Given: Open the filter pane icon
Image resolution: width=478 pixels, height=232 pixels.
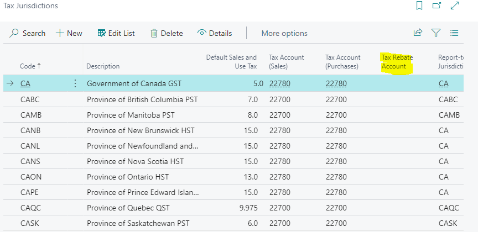Looking at the screenshot, I should pos(436,33).
